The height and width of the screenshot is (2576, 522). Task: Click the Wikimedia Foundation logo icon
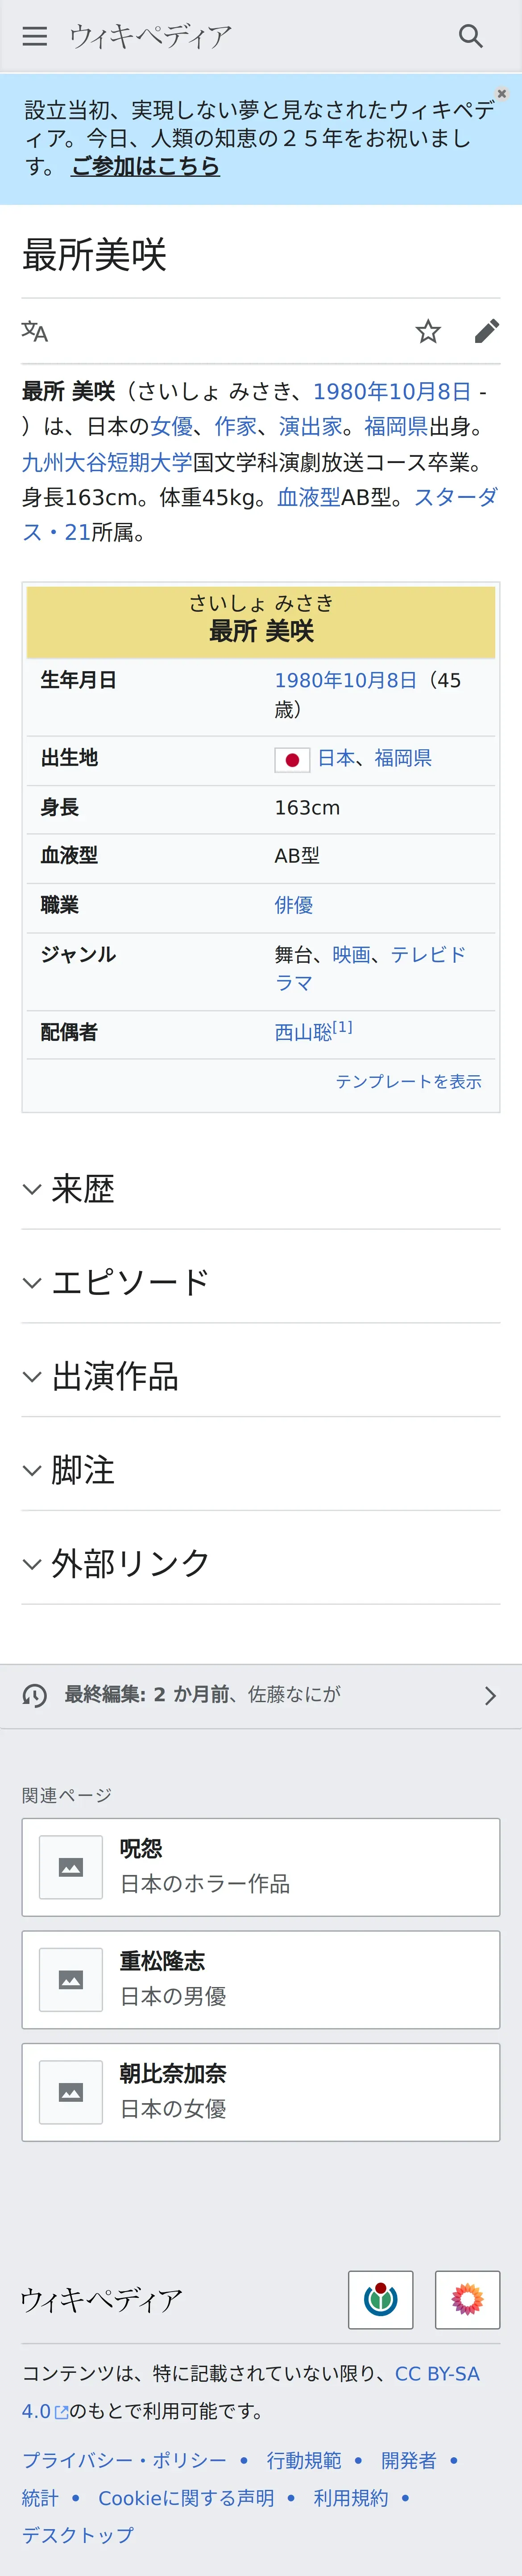pyautogui.click(x=380, y=2299)
